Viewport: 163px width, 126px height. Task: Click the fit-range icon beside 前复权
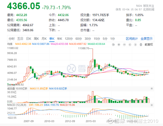(141, 44)
